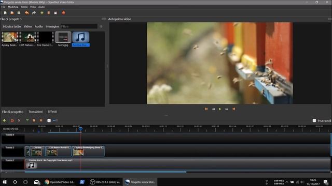Open the Modifica menu
Viewport: 332px width, 186px height.
[x=13, y=7]
